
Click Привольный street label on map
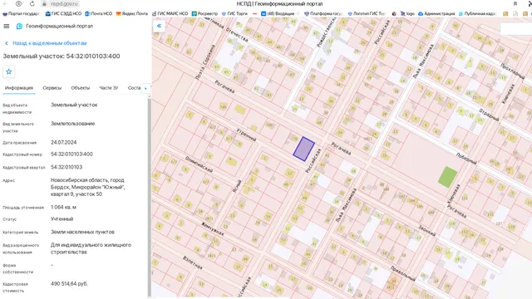(402, 273)
